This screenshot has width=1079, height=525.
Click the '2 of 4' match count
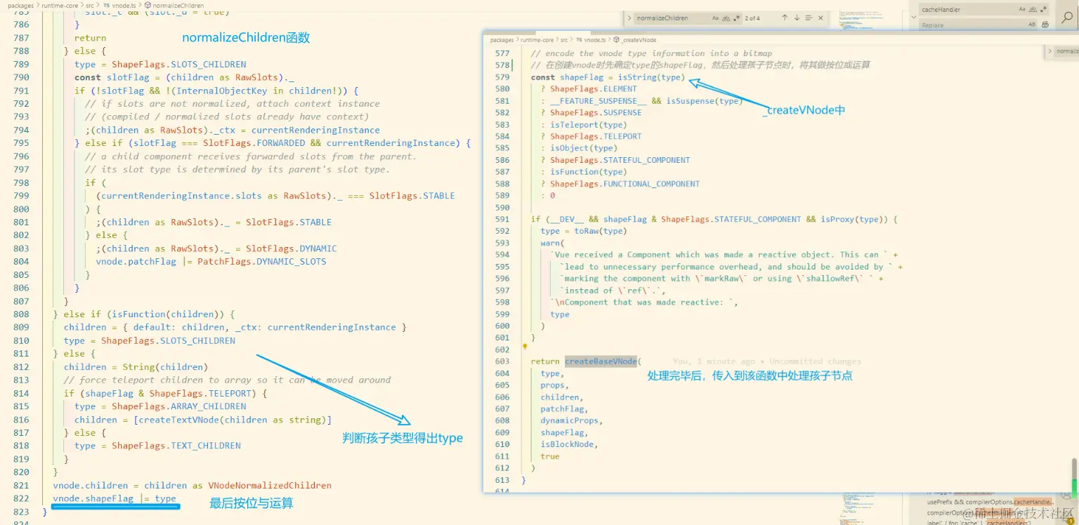(x=752, y=18)
